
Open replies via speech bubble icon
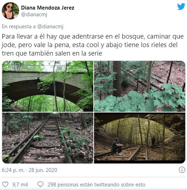point(40,185)
